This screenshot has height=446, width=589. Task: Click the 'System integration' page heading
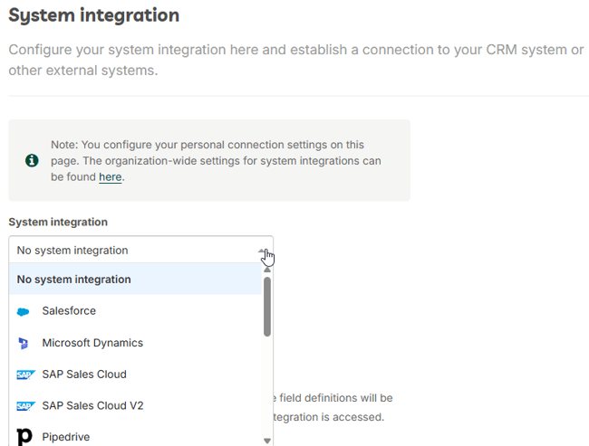pos(94,15)
